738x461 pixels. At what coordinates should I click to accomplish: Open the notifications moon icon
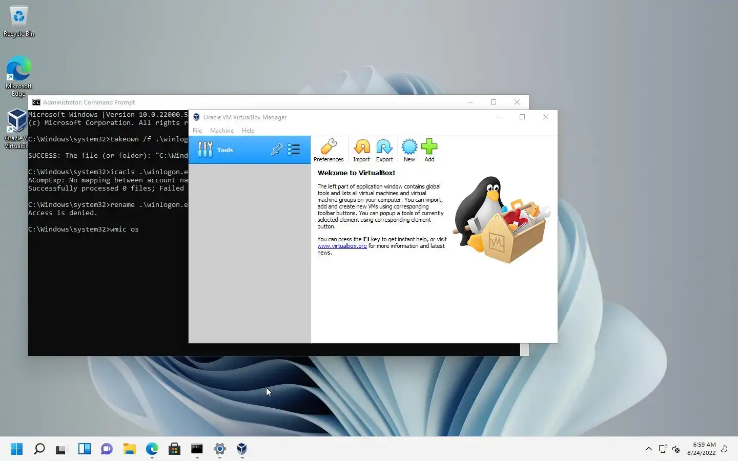pyautogui.click(x=724, y=449)
